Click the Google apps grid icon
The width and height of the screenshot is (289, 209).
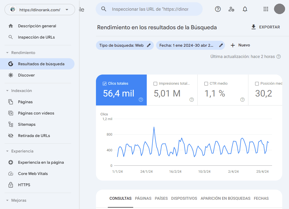click(266, 9)
